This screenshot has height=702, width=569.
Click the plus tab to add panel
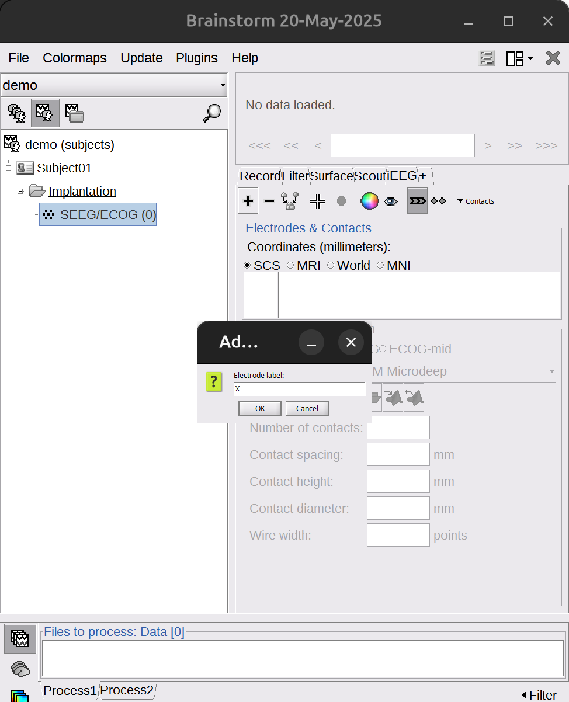point(423,176)
